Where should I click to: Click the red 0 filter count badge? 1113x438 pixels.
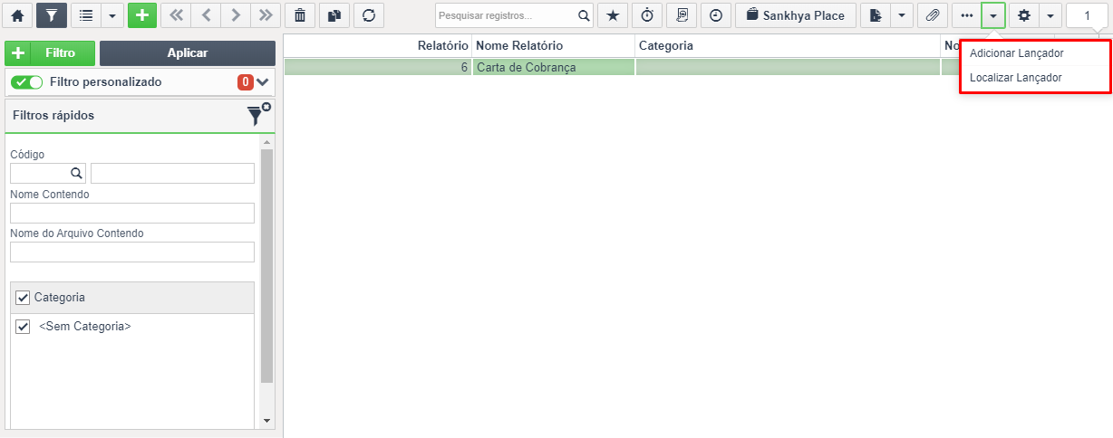[x=246, y=82]
